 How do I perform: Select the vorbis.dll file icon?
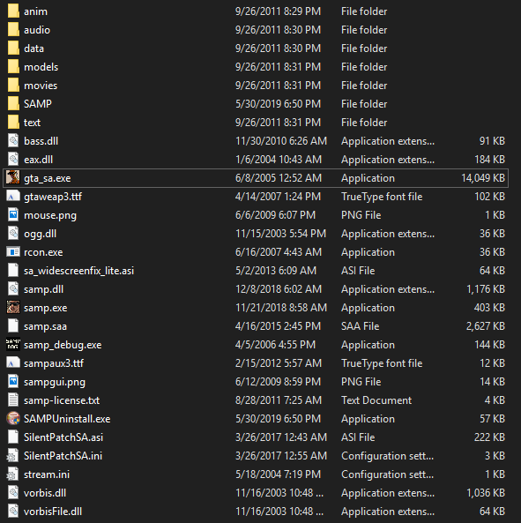click(x=13, y=492)
